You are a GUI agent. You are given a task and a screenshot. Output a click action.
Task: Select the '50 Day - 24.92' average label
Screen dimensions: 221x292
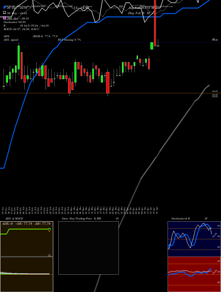point(17,13)
